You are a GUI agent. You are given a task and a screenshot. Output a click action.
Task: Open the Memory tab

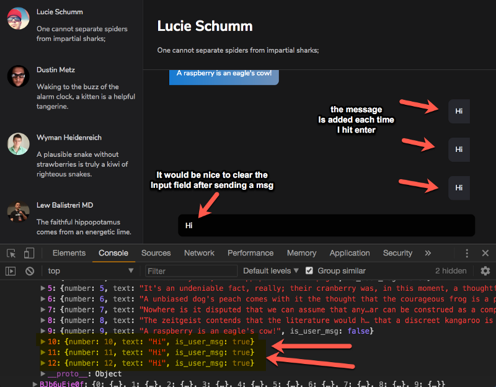[x=302, y=253]
